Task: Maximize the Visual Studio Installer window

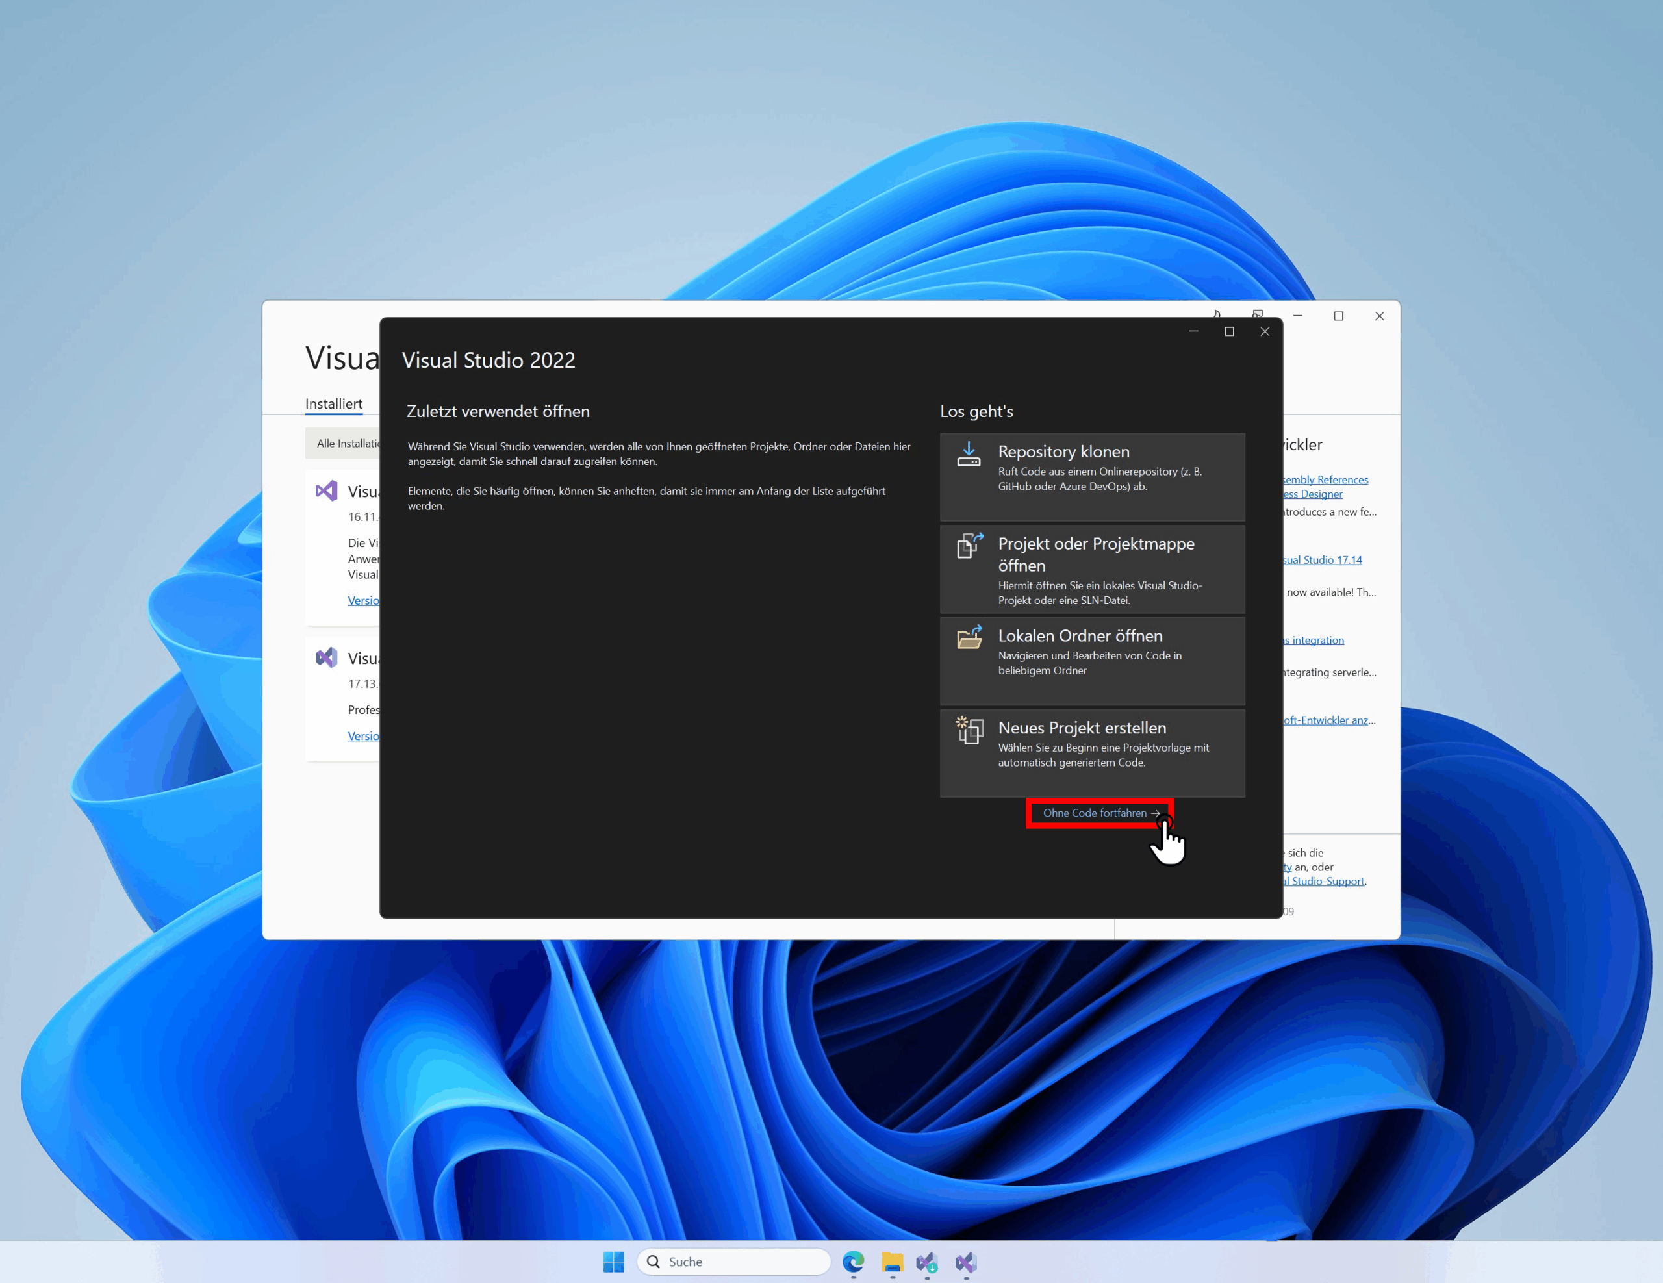Action: click(x=1339, y=316)
